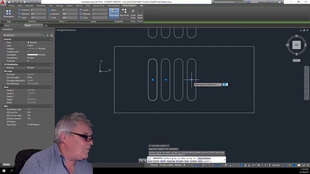The image size is (310, 174).
Task: Expand the Rows panel dropdown arrow
Action: coord(65,21)
